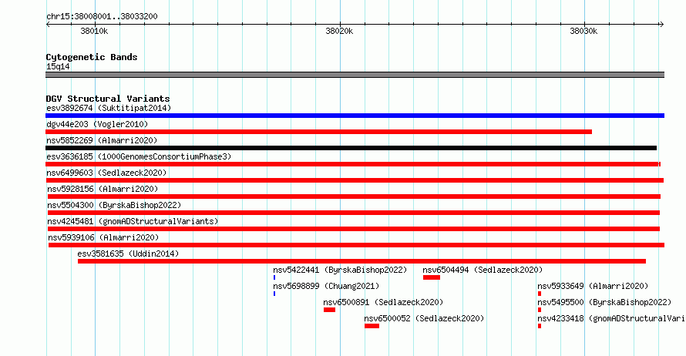Click the red esv3636185 variant bar
Screen dimensions: 686x356
(352, 164)
